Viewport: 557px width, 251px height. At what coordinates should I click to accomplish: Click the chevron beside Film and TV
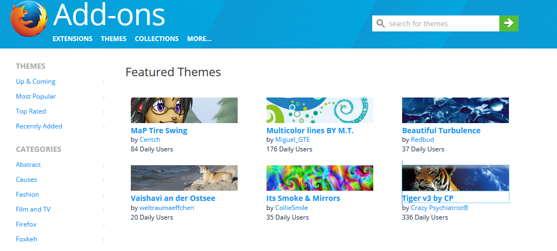(x=104, y=210)
